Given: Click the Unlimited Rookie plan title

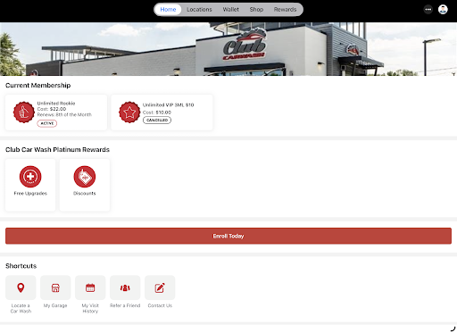Looking at the screenshot, I should coord(56,104).
